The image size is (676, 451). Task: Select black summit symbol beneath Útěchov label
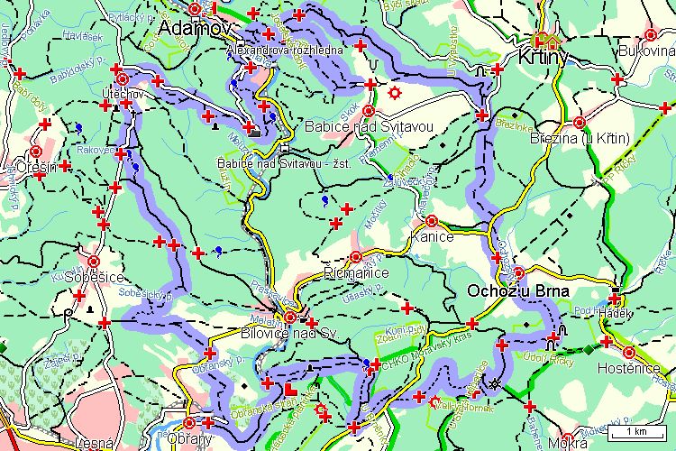pos(116,108)
